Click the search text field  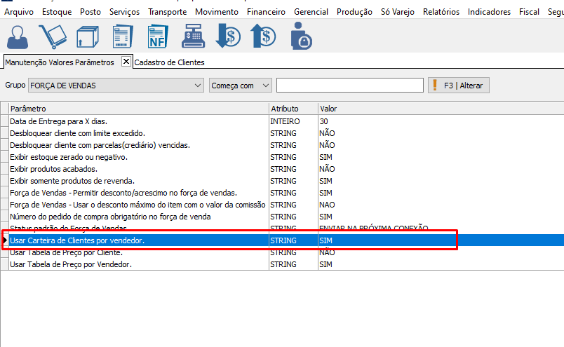click(349, 86)
